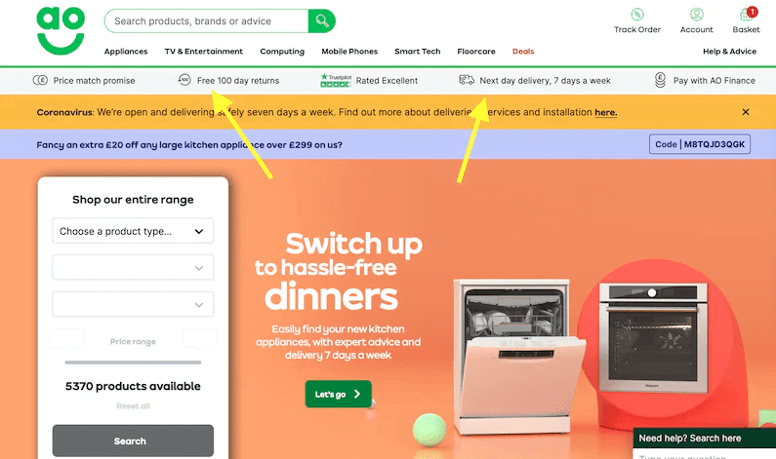Image resolution: width=776 pixels, height=459 pixels.
Task: Open the Account profile icon
Action: (x=696, y=15)
